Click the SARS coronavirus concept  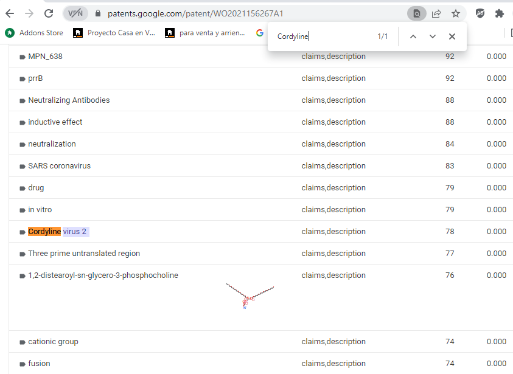[59, 166]
